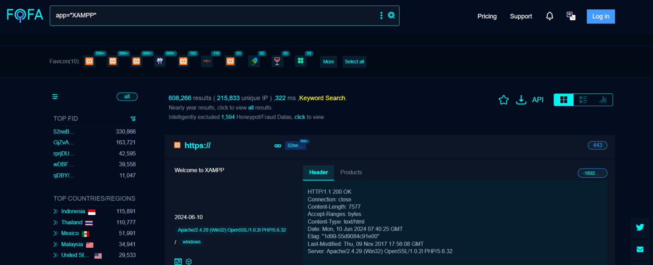Click the download results icon

pos(521,100)
